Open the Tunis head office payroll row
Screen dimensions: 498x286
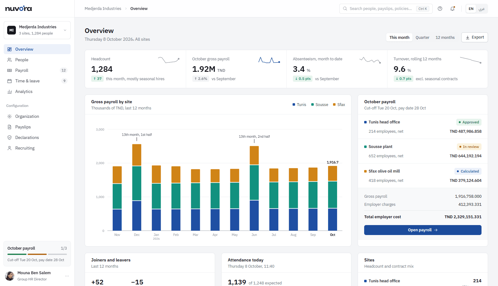[x=423, y=127]
